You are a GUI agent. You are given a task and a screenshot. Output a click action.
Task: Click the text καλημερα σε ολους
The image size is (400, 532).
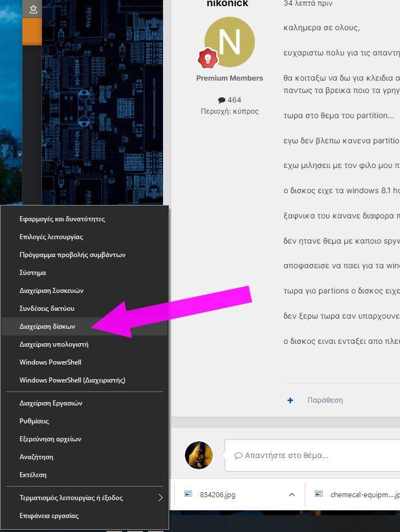coord(322,28)
